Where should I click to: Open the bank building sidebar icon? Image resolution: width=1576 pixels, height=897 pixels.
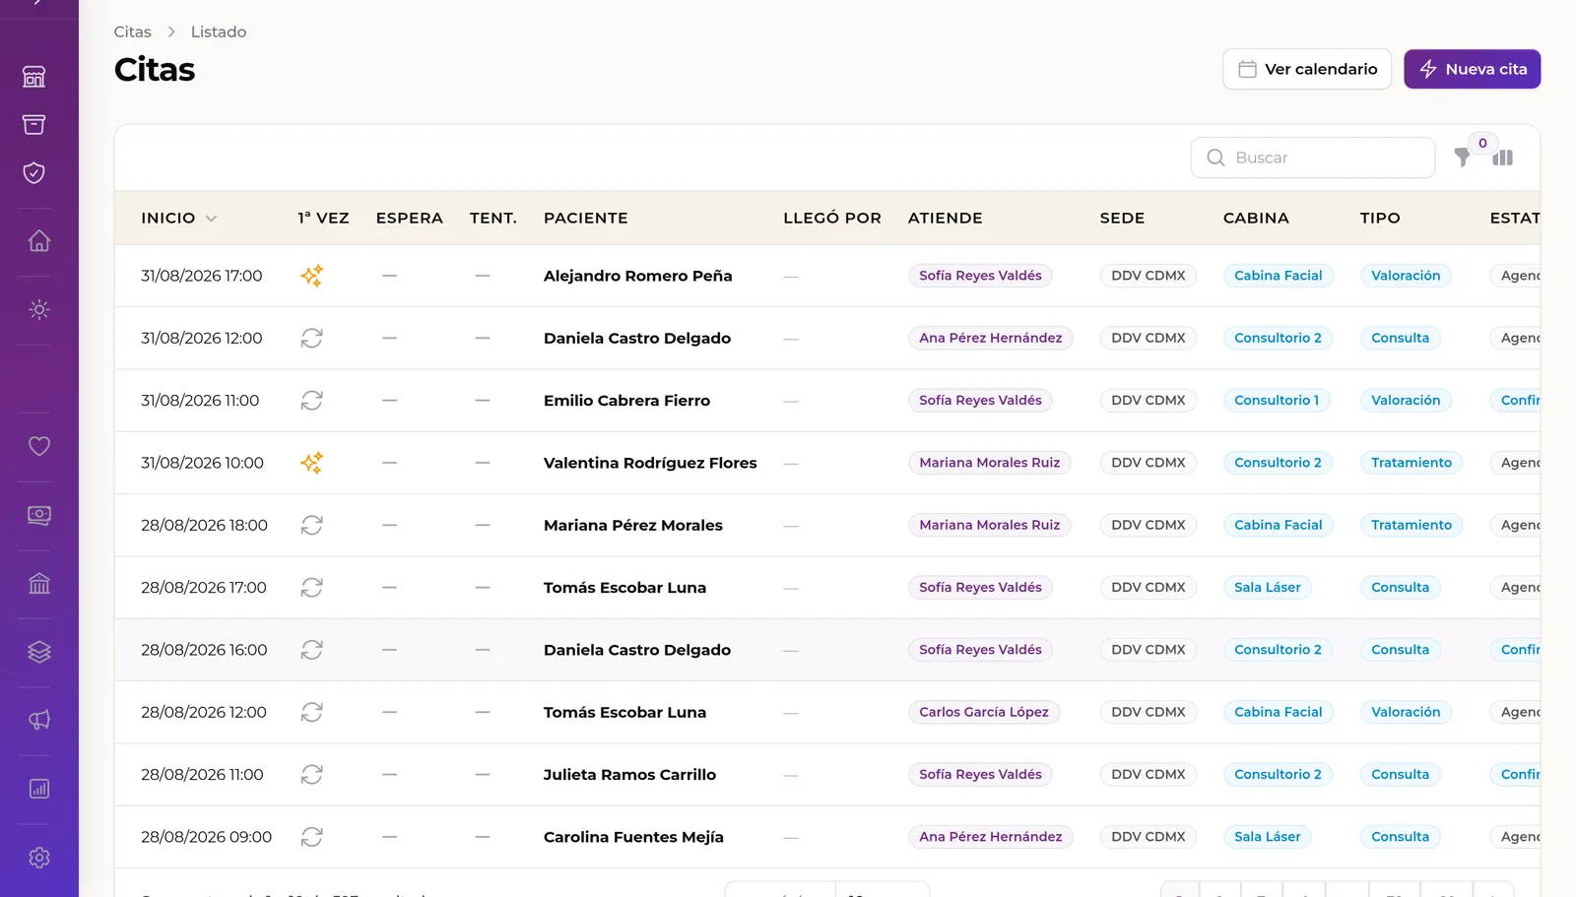tap(39, 584)
